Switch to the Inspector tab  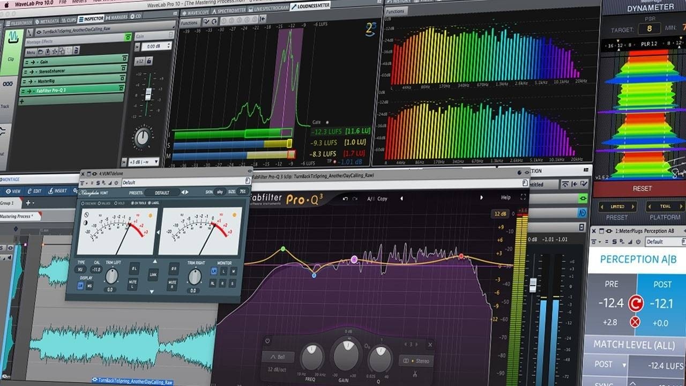click(x=91, y=18)
